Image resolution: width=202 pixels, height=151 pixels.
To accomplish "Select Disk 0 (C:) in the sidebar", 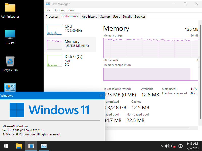I will pos(71,60).
